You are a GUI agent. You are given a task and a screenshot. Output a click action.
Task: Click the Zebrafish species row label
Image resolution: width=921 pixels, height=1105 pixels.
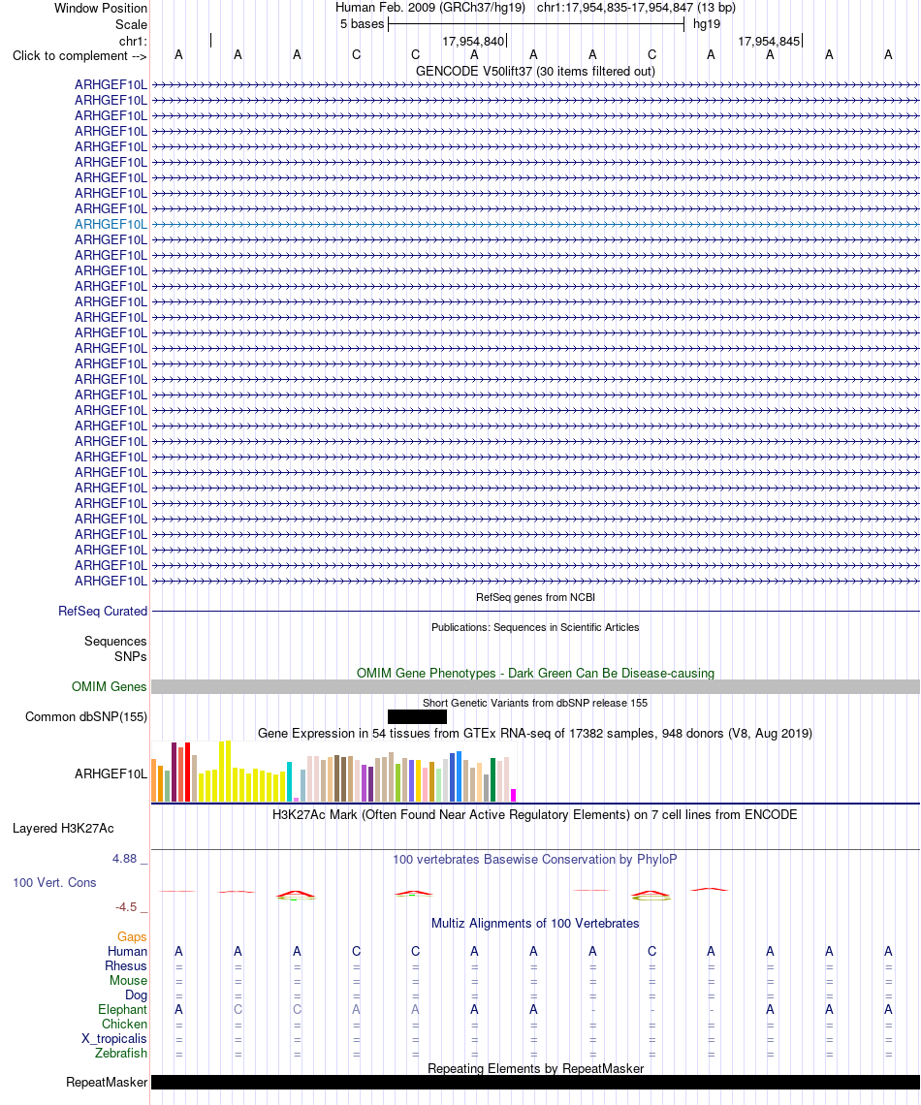(121, 1053)
